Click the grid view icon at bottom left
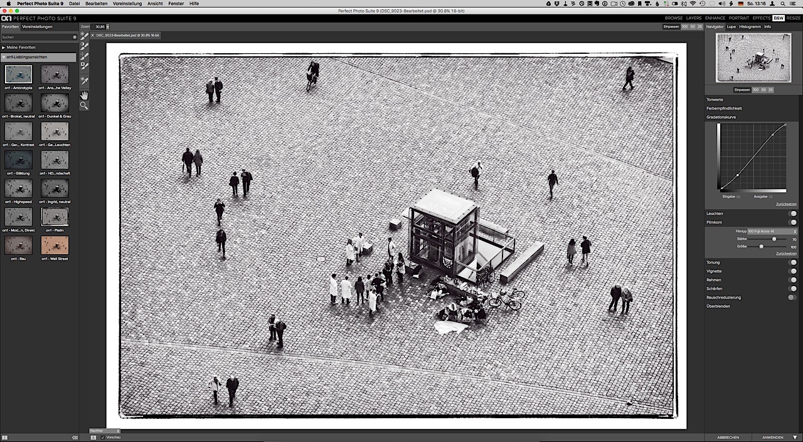 pos(5,437)
